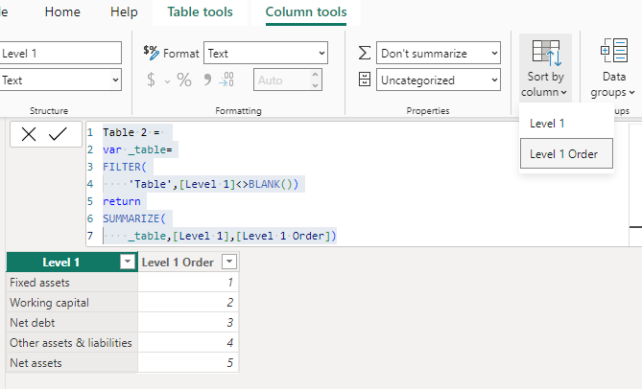This screenshot has width=642, height=389.
Task: Apply percentage format with the % icon
Action: click(x=184, y=80)
